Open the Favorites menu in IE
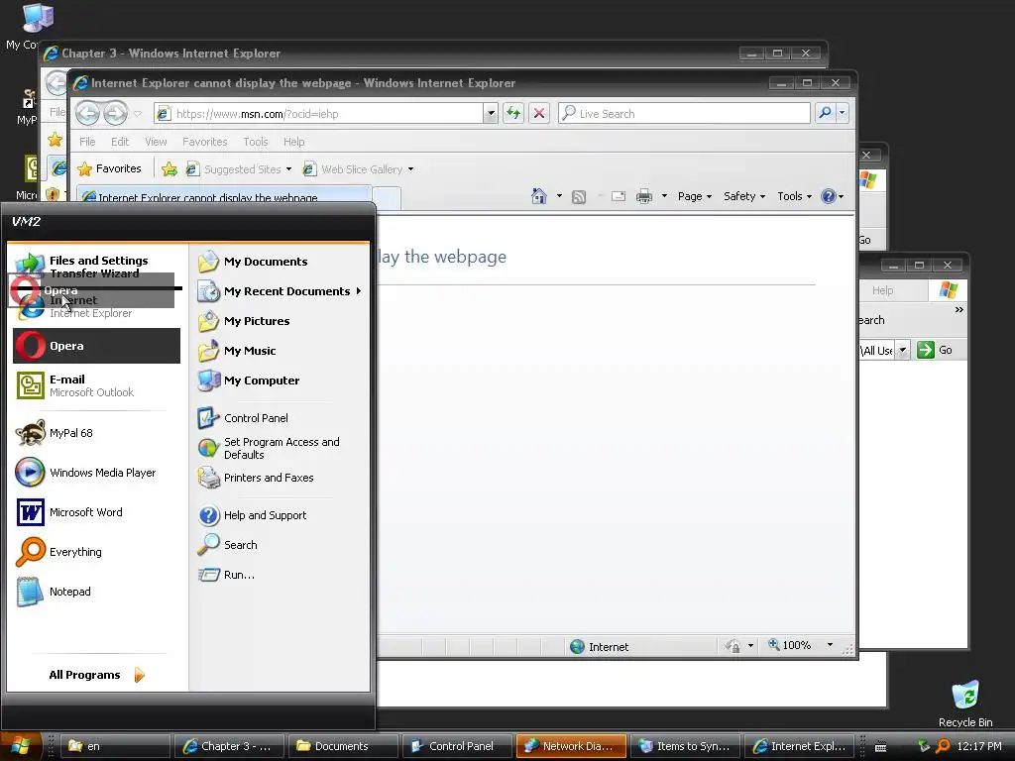1015x761 pixels. click(x=204, y=142)
